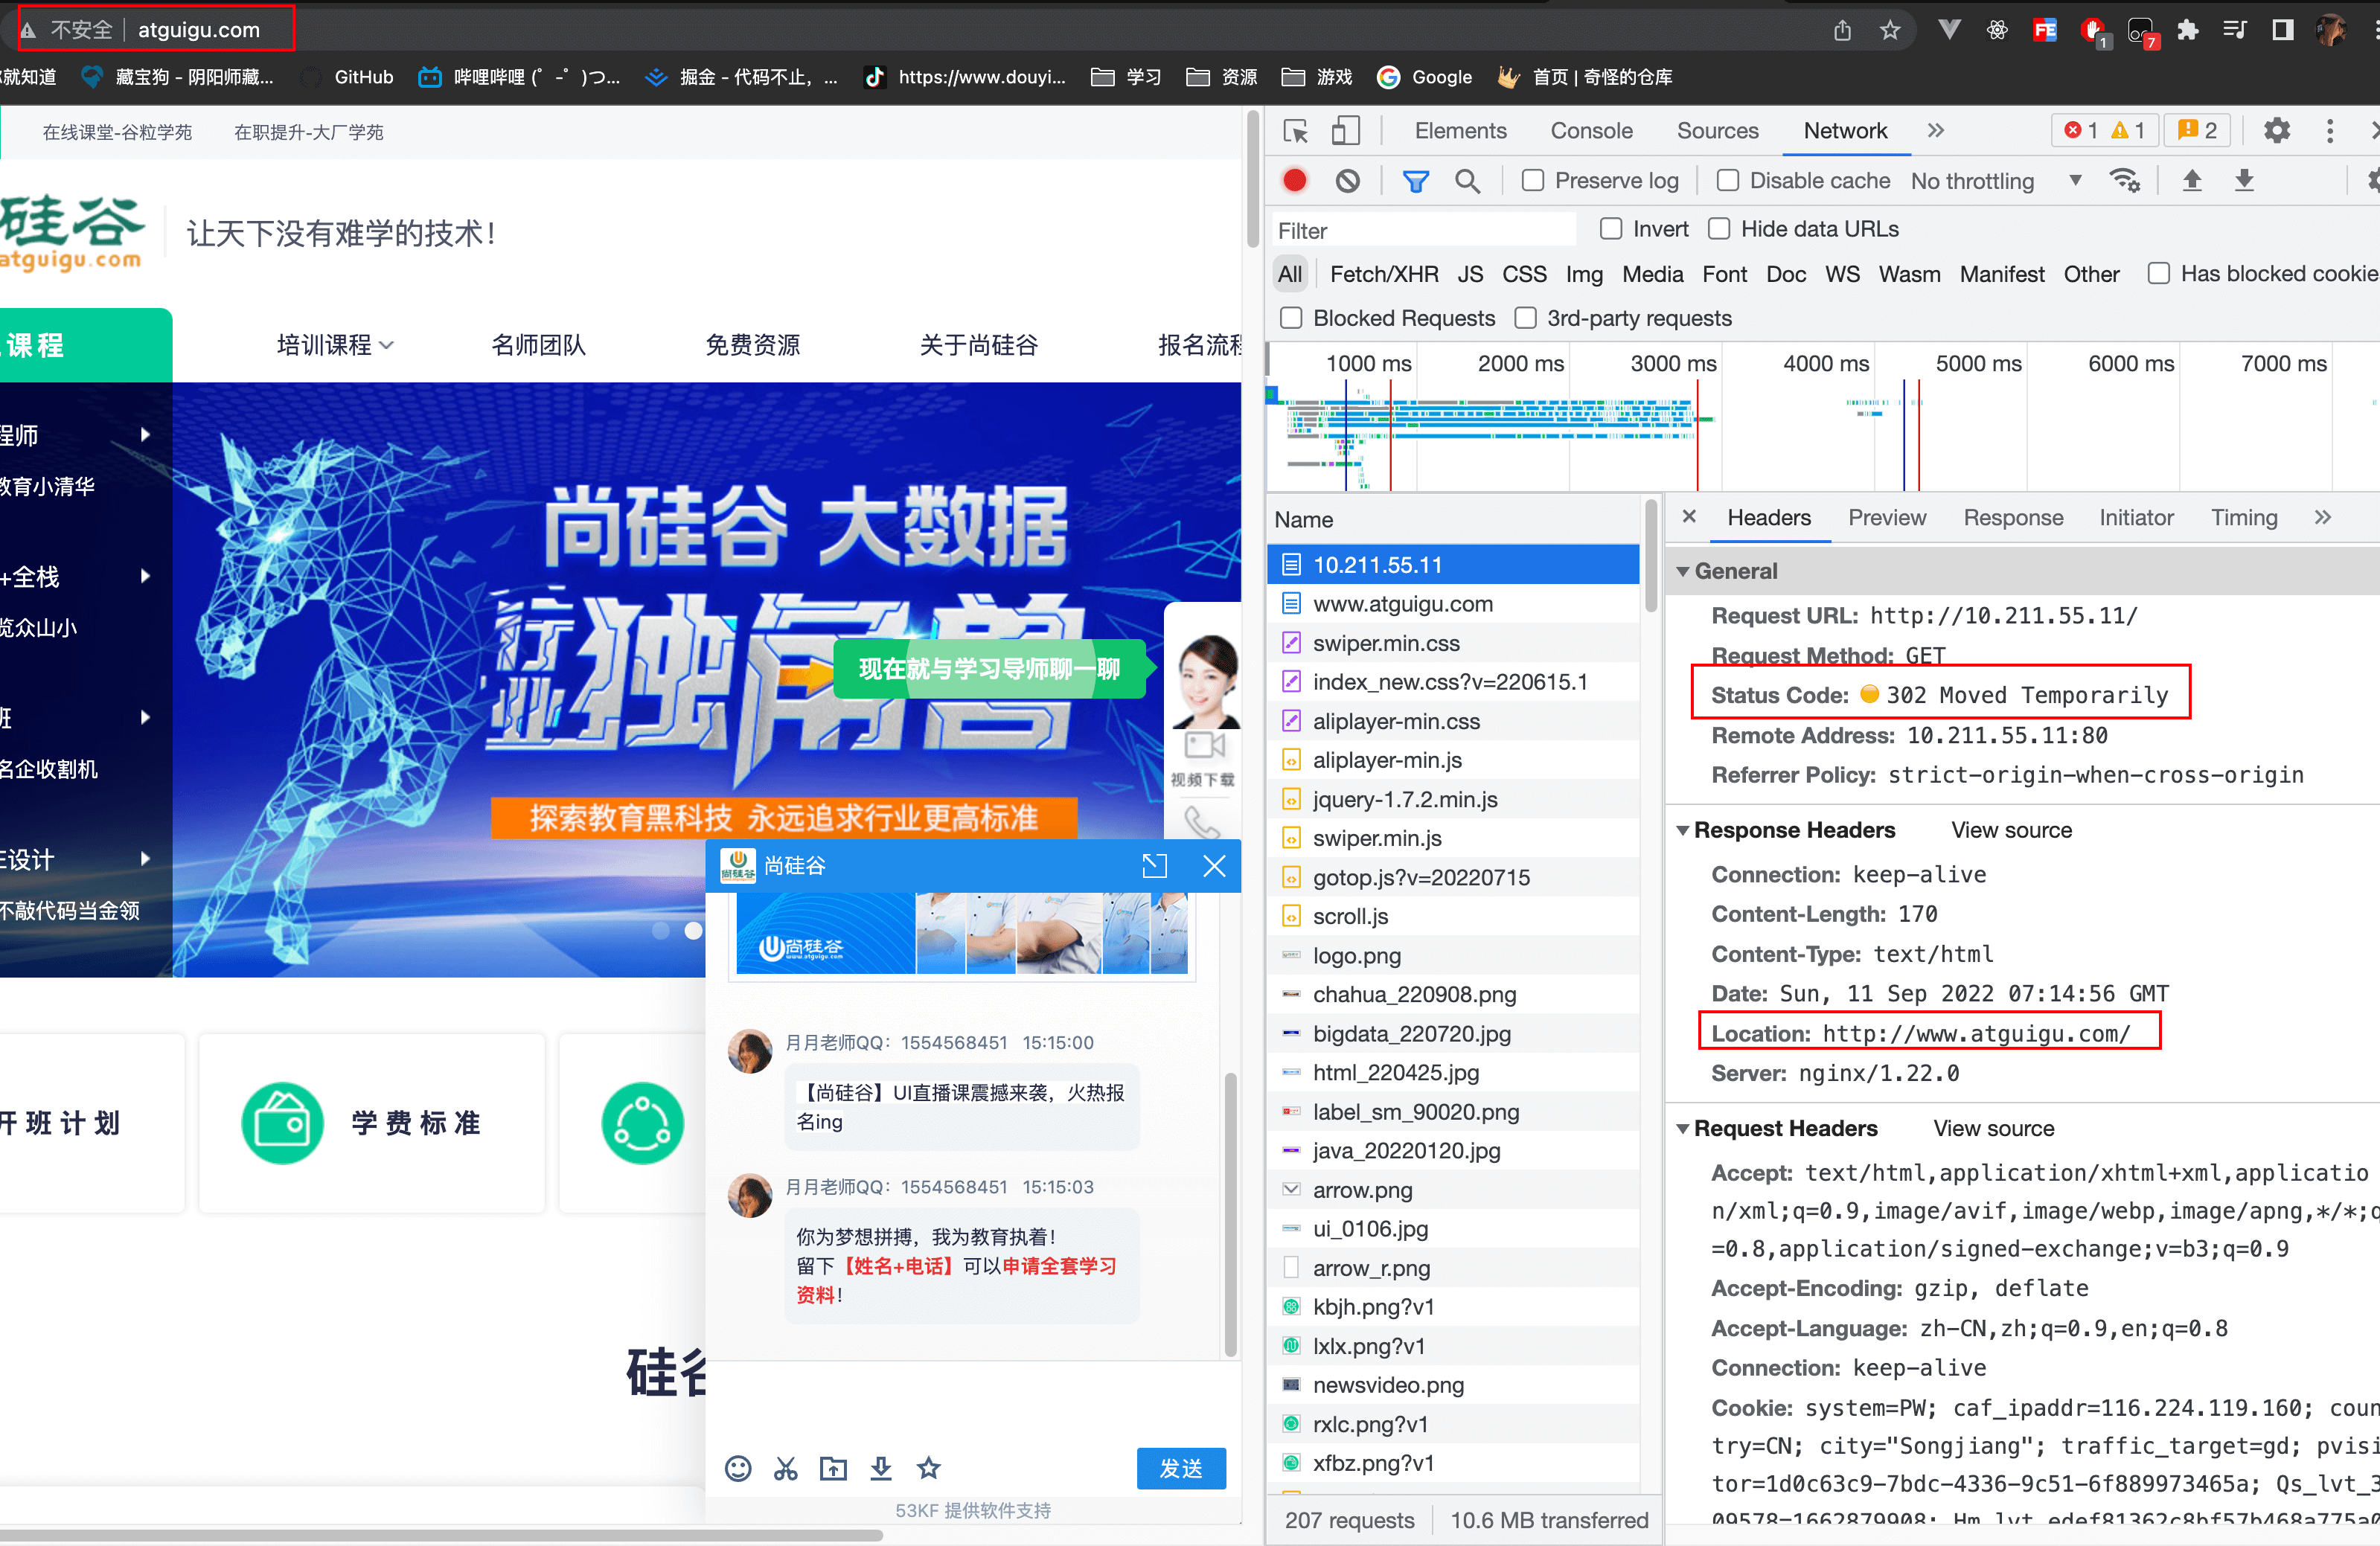Click the network Filter input field
Image resolution: width=2380 pixels, height=1546 pixels.
coord(1423,230)
